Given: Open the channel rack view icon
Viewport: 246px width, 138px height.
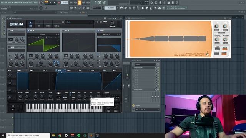Looking at the screenshot, I should (130, 8).
